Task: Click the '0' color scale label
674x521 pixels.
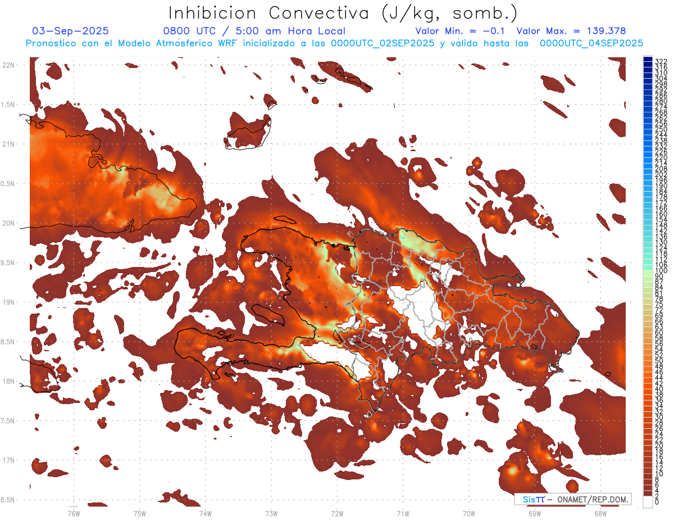Action: (657, 502)
